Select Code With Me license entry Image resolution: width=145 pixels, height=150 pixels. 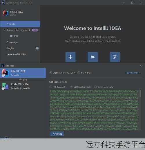23,86
